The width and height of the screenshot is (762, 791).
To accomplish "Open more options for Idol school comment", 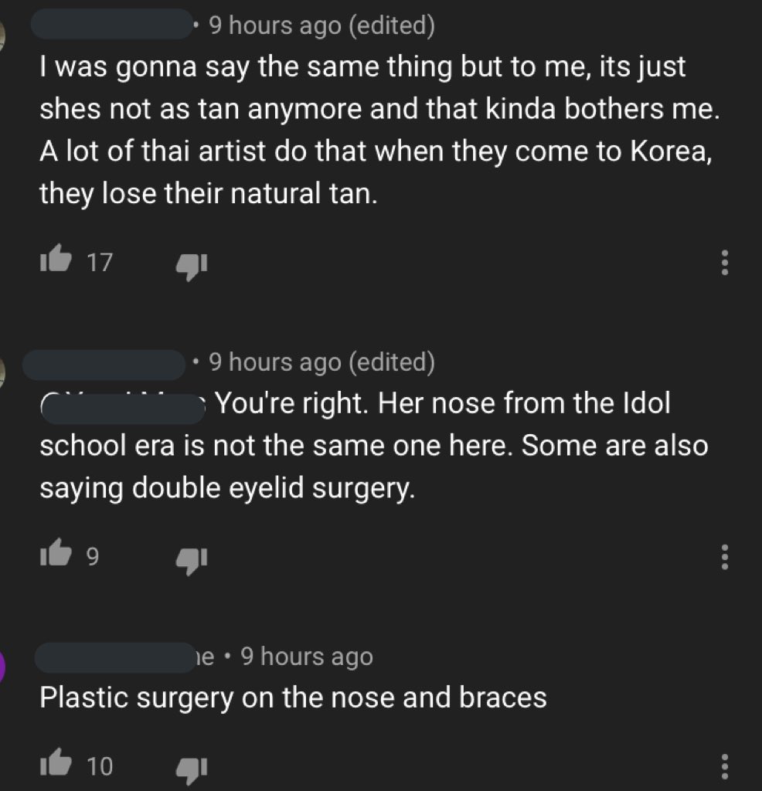I will click(x=725, y=557).
